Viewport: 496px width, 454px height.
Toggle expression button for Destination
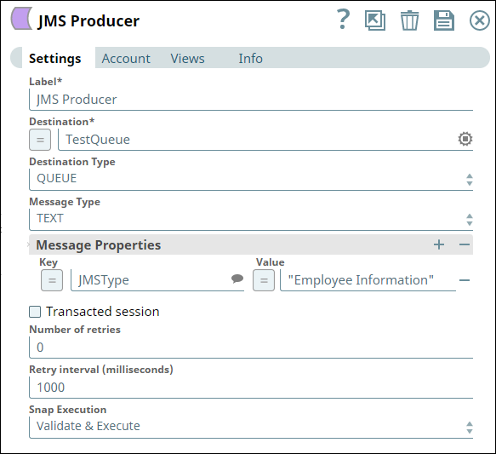tap(40, 140)
